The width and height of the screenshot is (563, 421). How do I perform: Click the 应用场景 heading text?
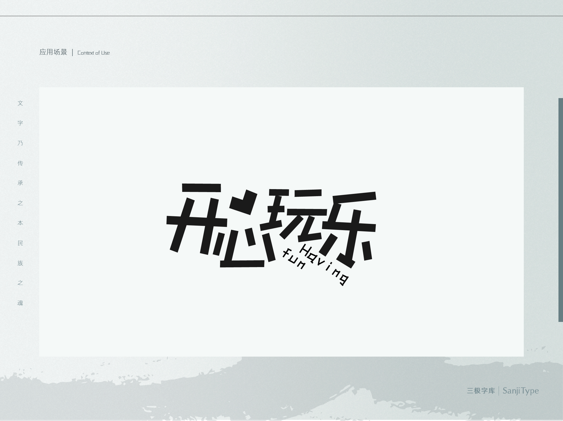(x=53, y=52)
